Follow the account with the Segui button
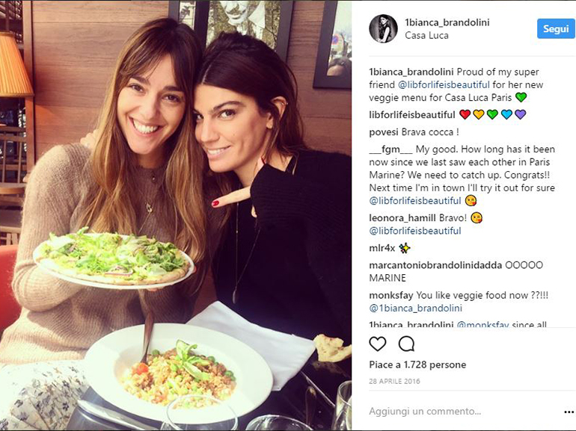 click(x=556, y=28)
